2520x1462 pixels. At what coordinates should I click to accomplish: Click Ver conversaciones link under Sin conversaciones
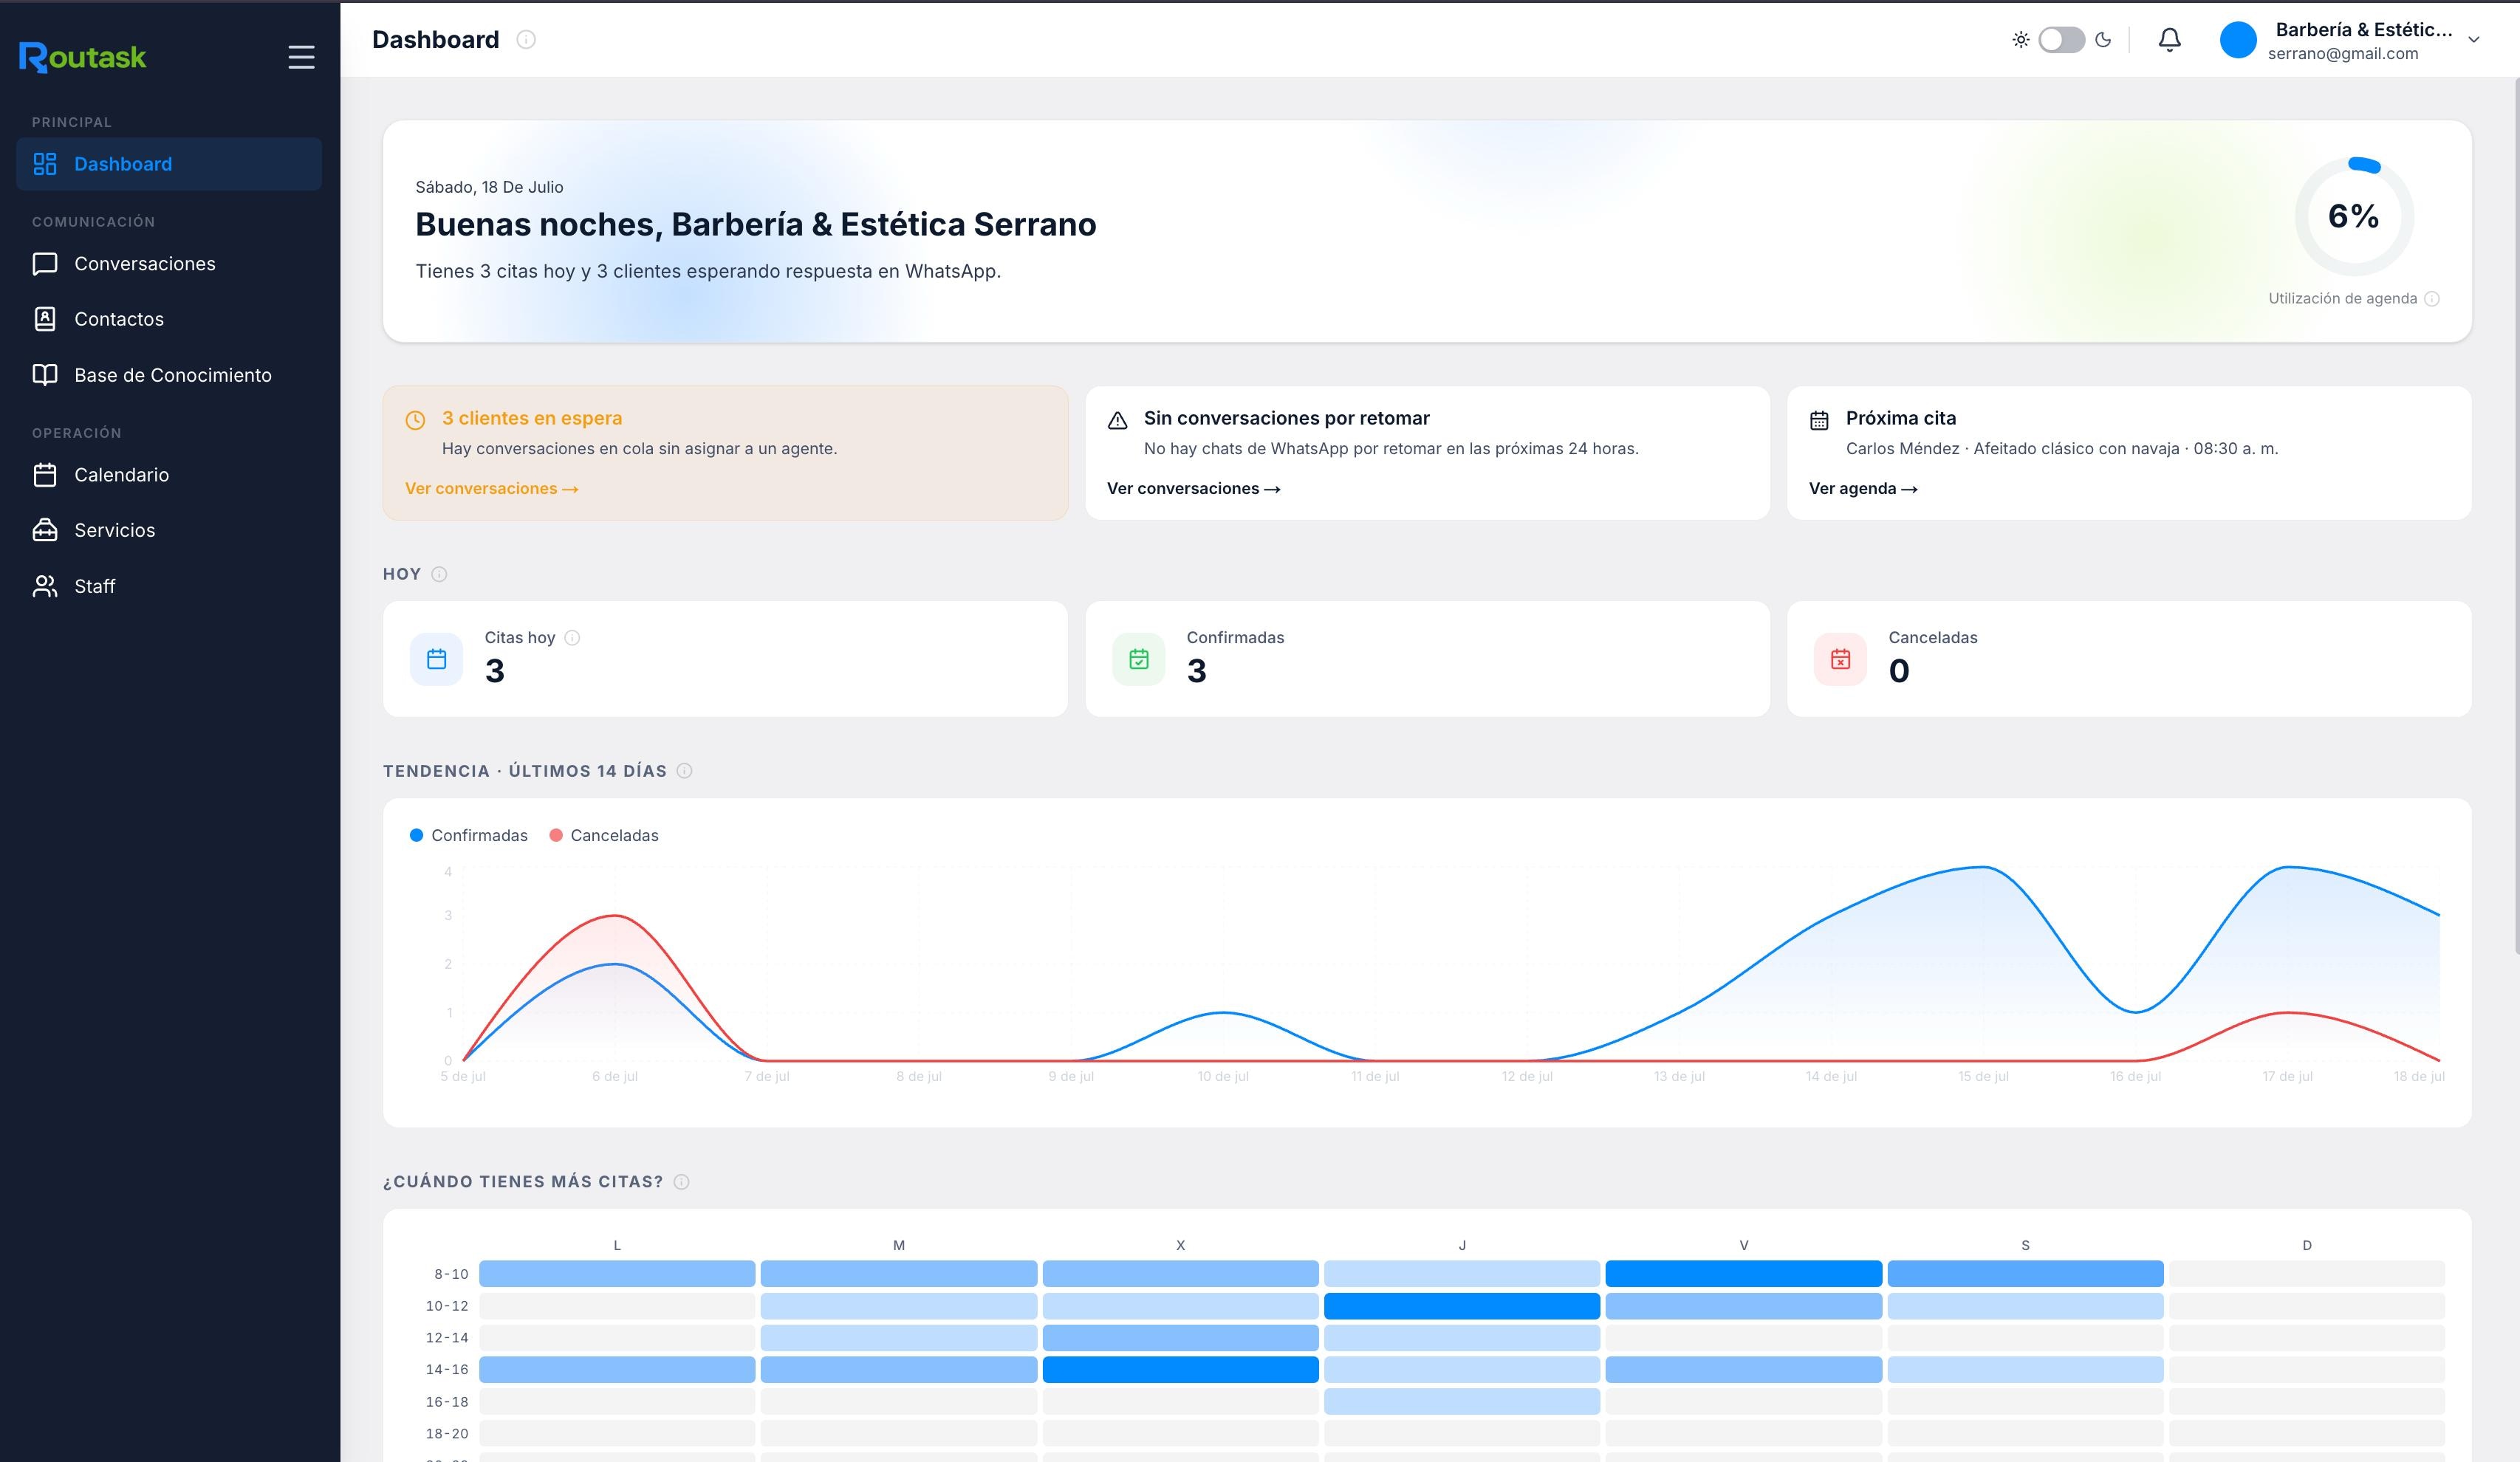[1194, 489]
